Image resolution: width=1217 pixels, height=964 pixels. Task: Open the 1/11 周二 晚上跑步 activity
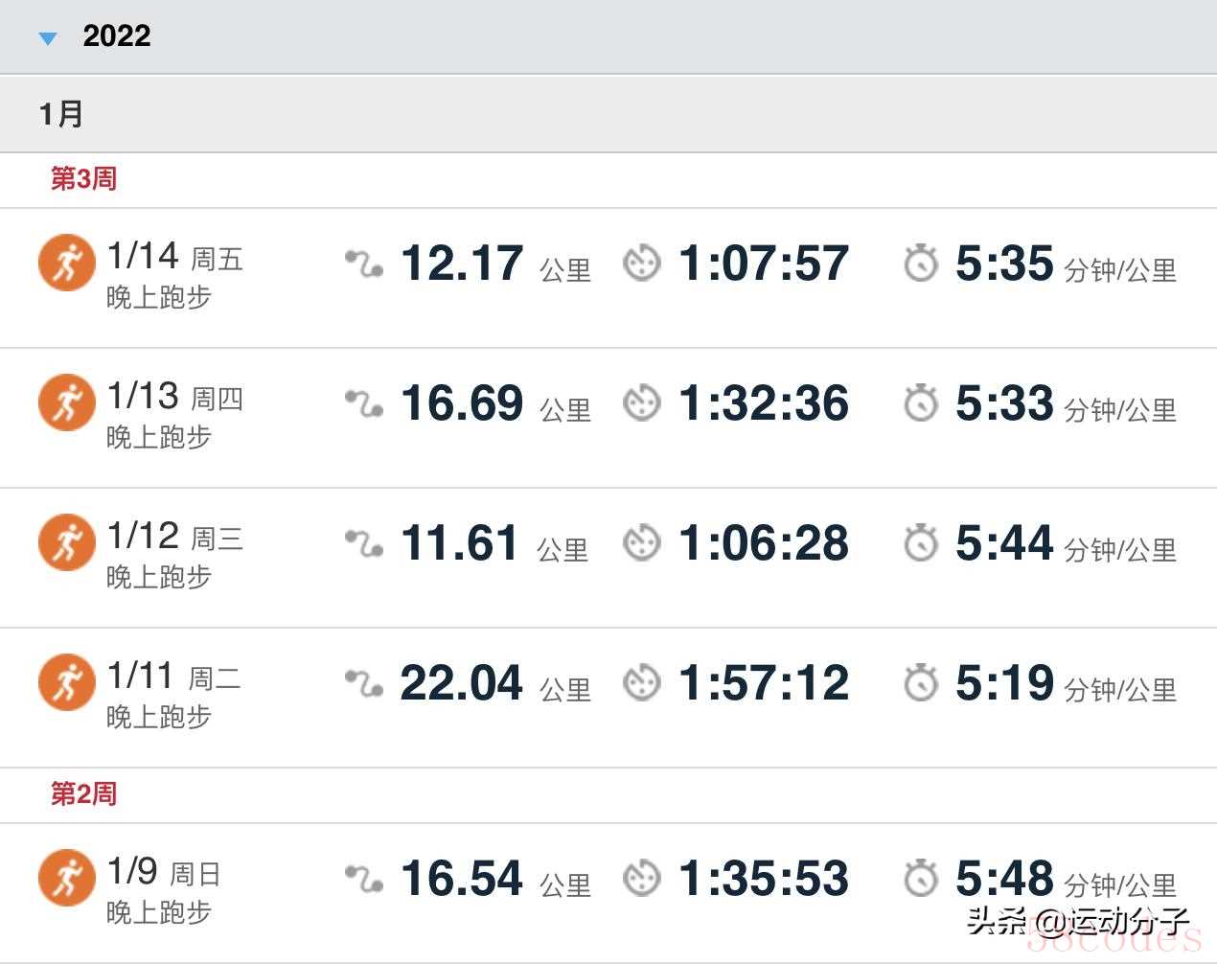pyautogui.click(x=173, y=695)
